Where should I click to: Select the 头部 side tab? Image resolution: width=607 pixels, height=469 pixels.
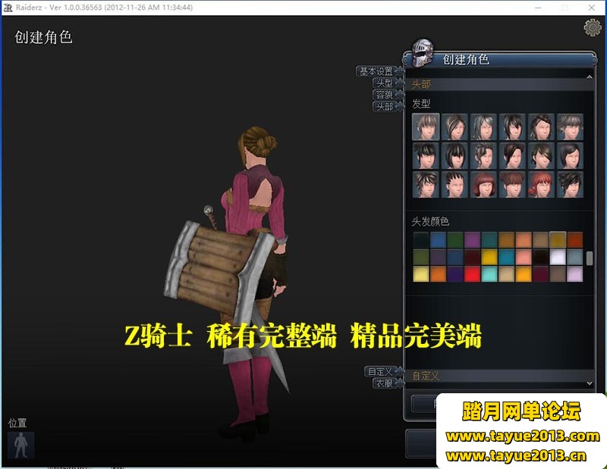tap(384, 106)
